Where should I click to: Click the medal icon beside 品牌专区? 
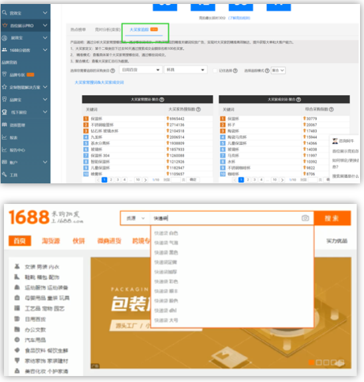5,74
